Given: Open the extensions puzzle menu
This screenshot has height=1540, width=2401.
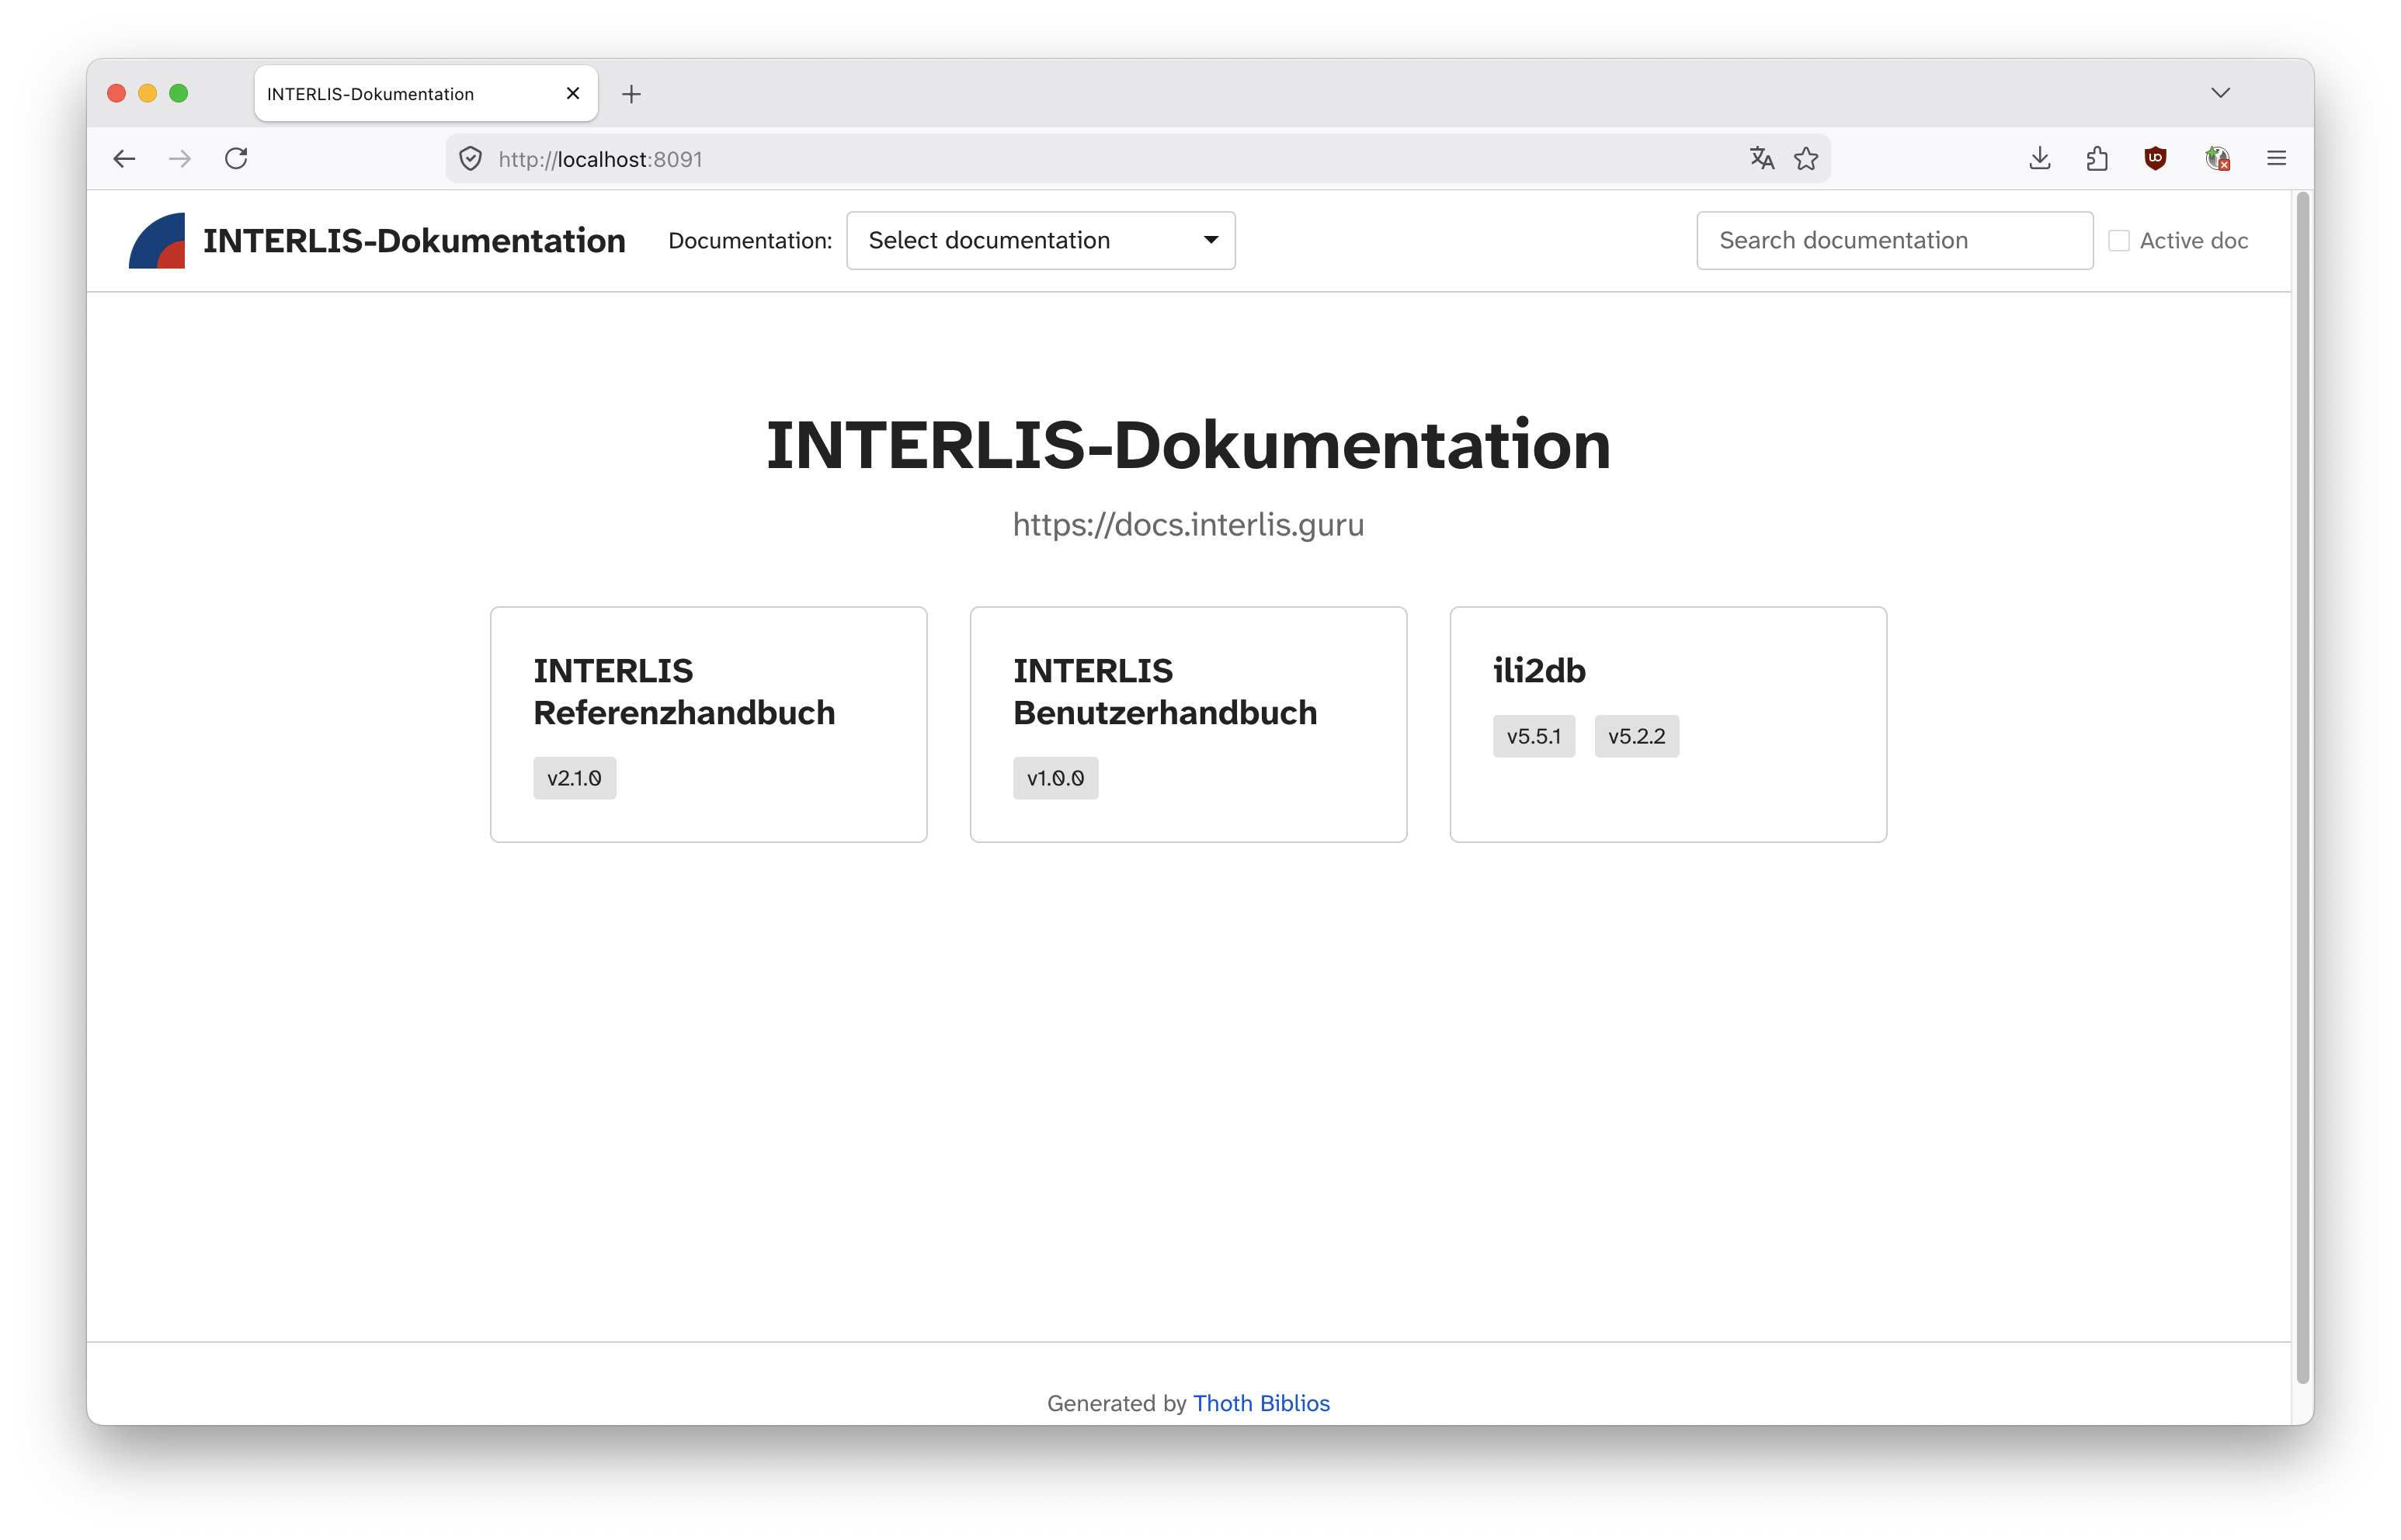Looking at the screenshot, I should 2098,158.
